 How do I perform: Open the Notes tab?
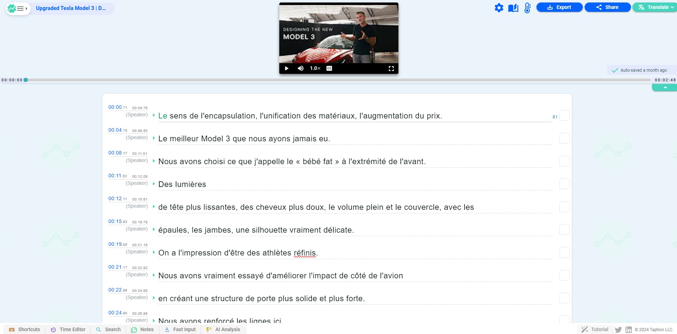click(x=142, y=329)
